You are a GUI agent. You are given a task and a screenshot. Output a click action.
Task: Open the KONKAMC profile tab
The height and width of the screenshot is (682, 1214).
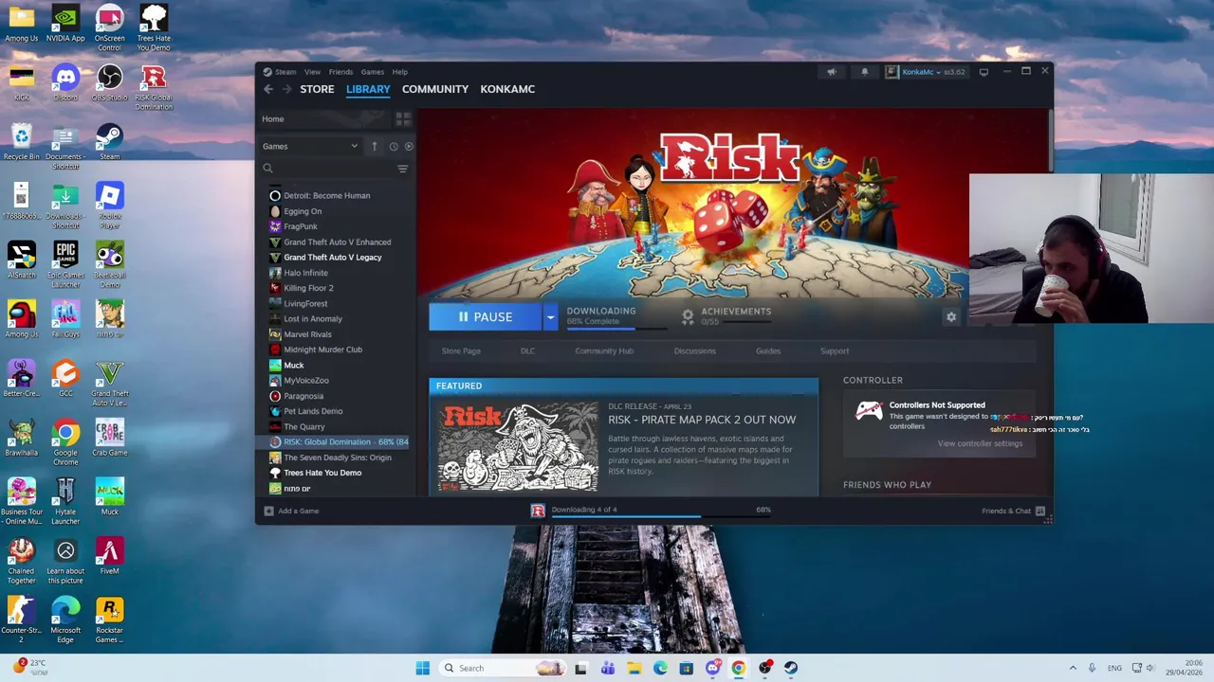tap(507, 89)
